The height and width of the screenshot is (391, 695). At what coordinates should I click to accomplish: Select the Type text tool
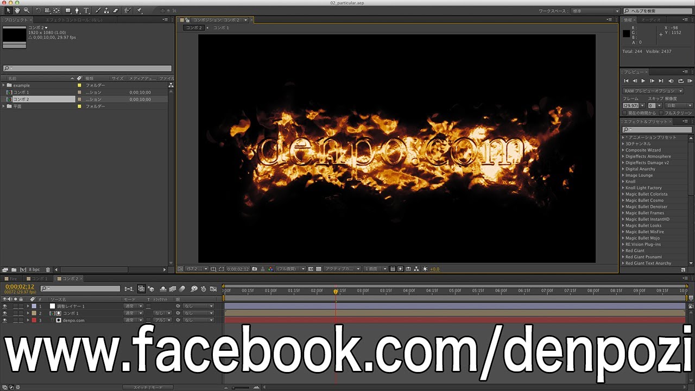(86, 10)
